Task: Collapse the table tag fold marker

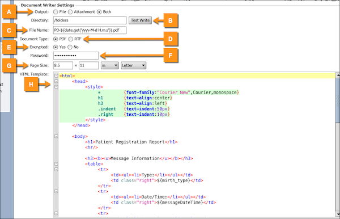Action: [56, 164]
